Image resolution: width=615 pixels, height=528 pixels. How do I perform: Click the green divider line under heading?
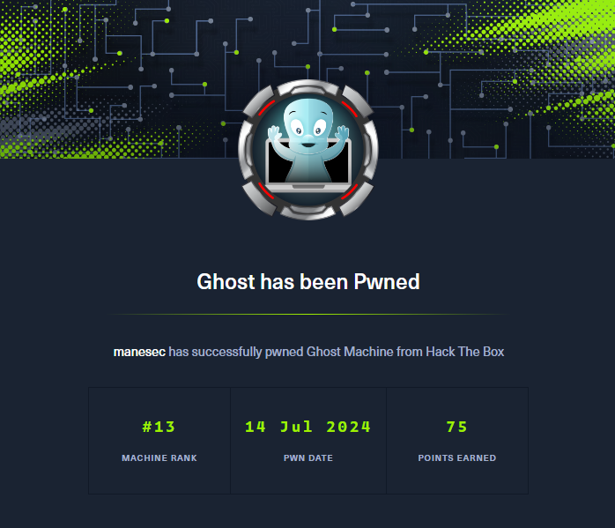(x=308, y=314)
